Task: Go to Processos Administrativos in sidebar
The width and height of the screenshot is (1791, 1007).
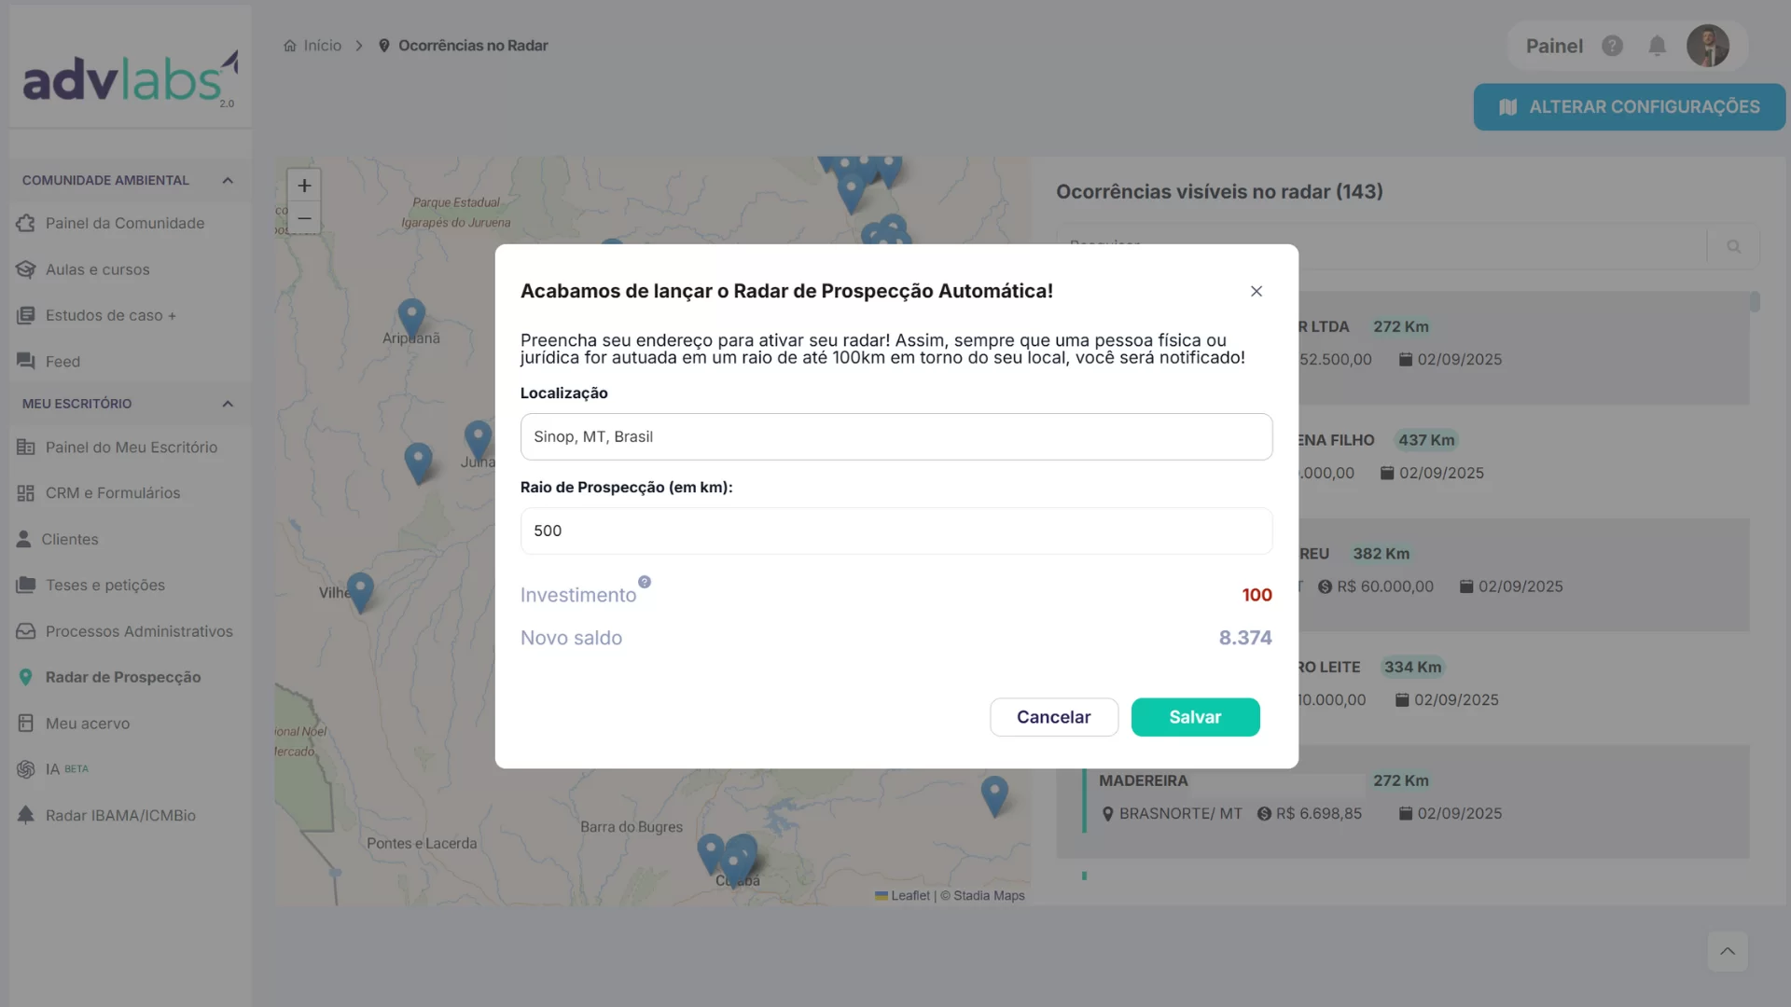Action: (x=139, y=631)
